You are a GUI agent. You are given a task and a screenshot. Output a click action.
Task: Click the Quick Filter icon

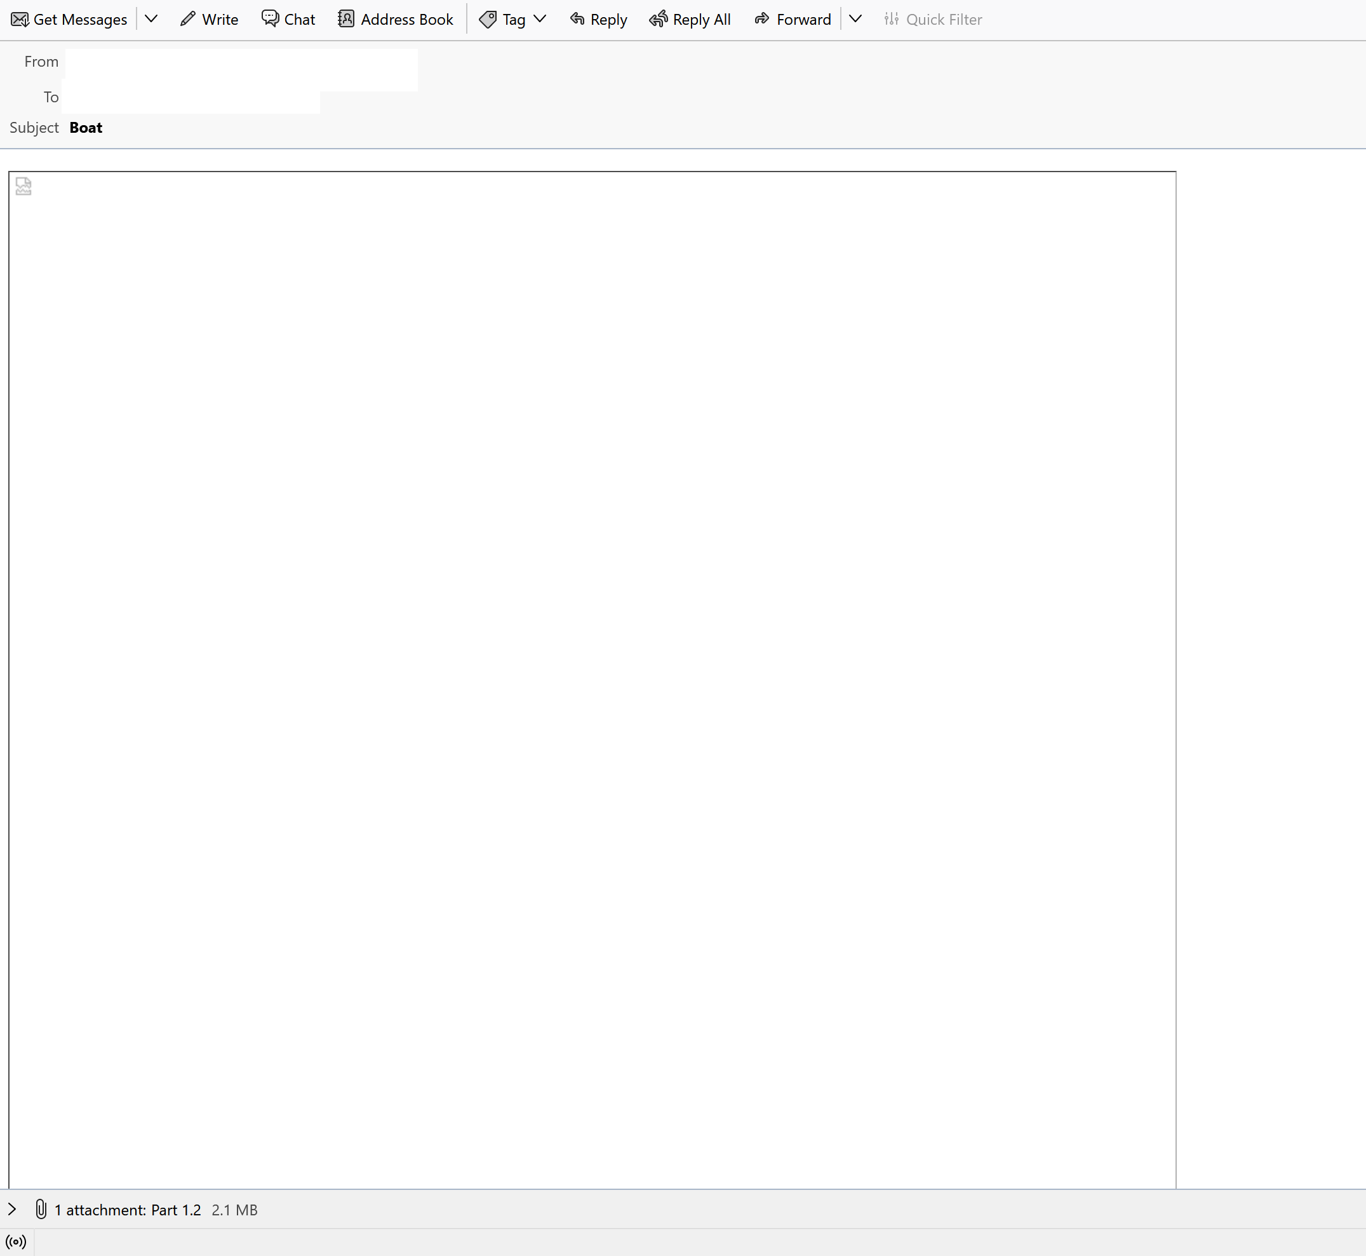tap(890, 19)
